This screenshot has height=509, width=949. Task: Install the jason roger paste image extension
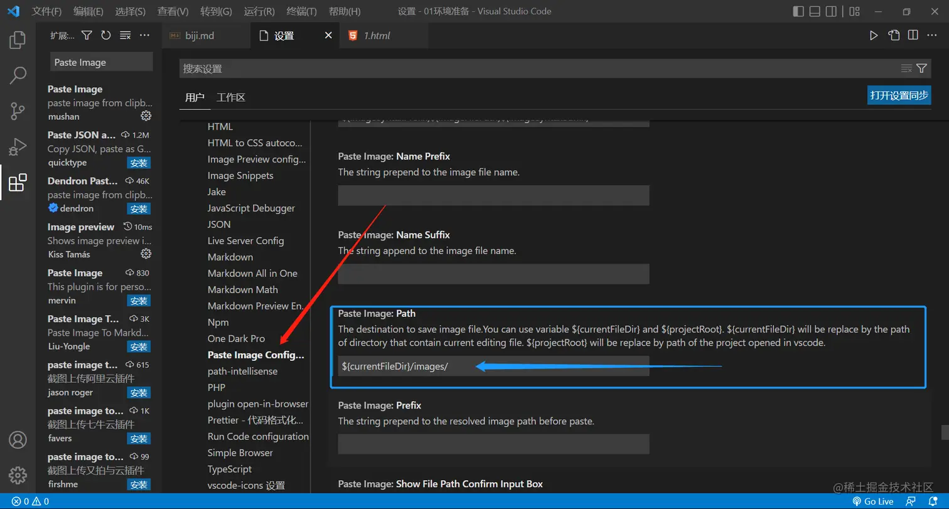(139, 393)
